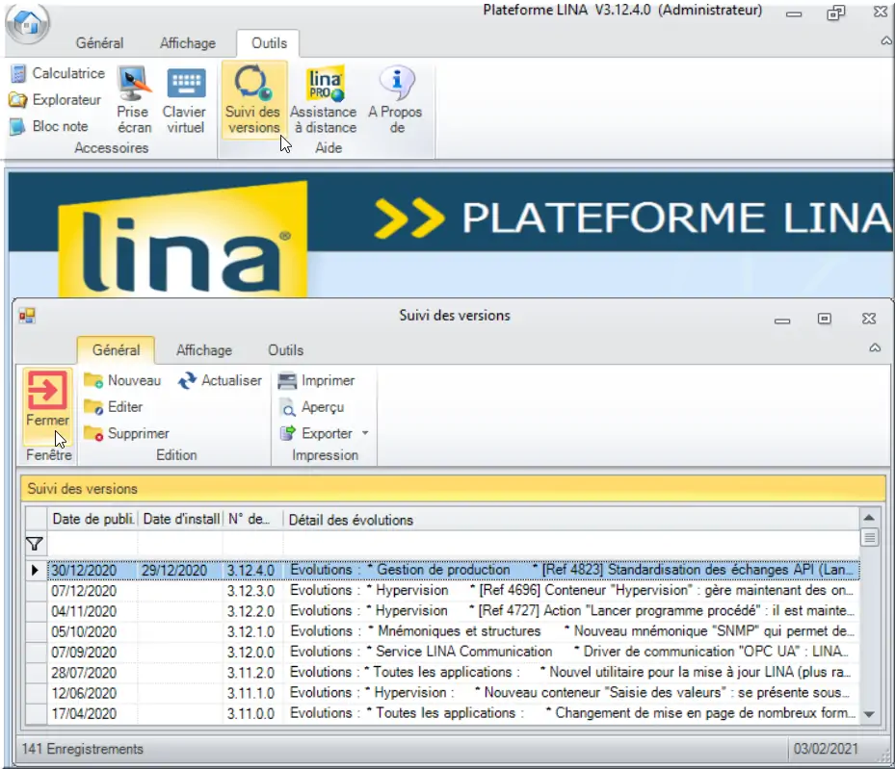Click Suivi des versions ribbon icon
895x769 pixels.
[x=252, y=100]
